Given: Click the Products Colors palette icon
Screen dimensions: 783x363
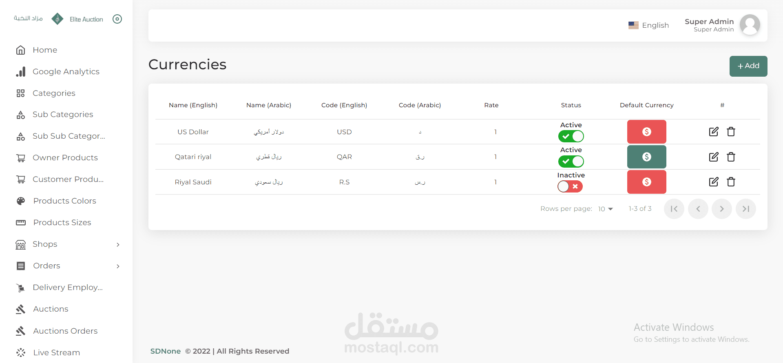Looking at the screenshot, I should [x=20, y=201].
